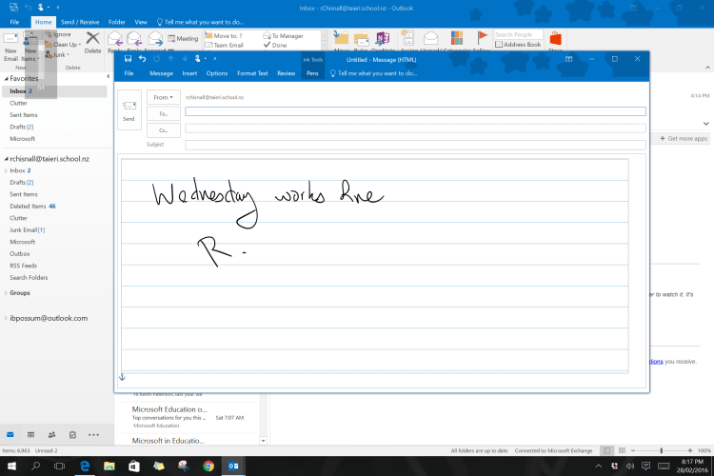Image resolution: width=714 pixels, height=476 pixels.
Task: Undo last action in message window toolbar
Action: pos(142,59)
